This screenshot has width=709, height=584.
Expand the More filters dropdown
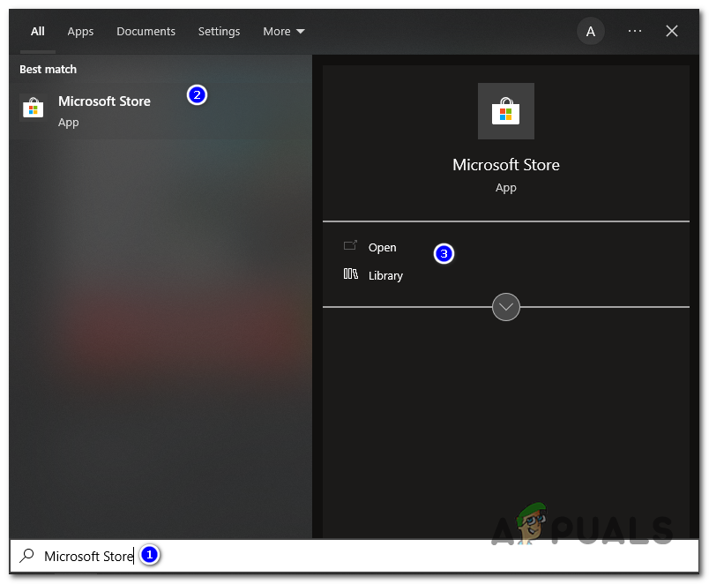(283, 31)
